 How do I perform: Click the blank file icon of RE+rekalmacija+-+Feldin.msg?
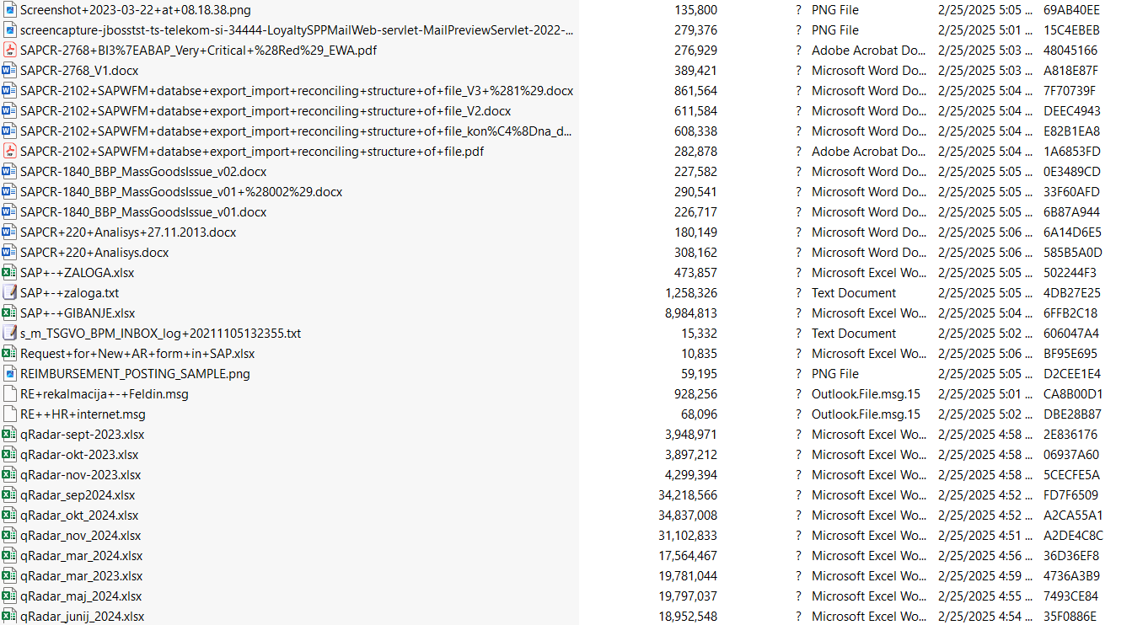tap(9, 394)
